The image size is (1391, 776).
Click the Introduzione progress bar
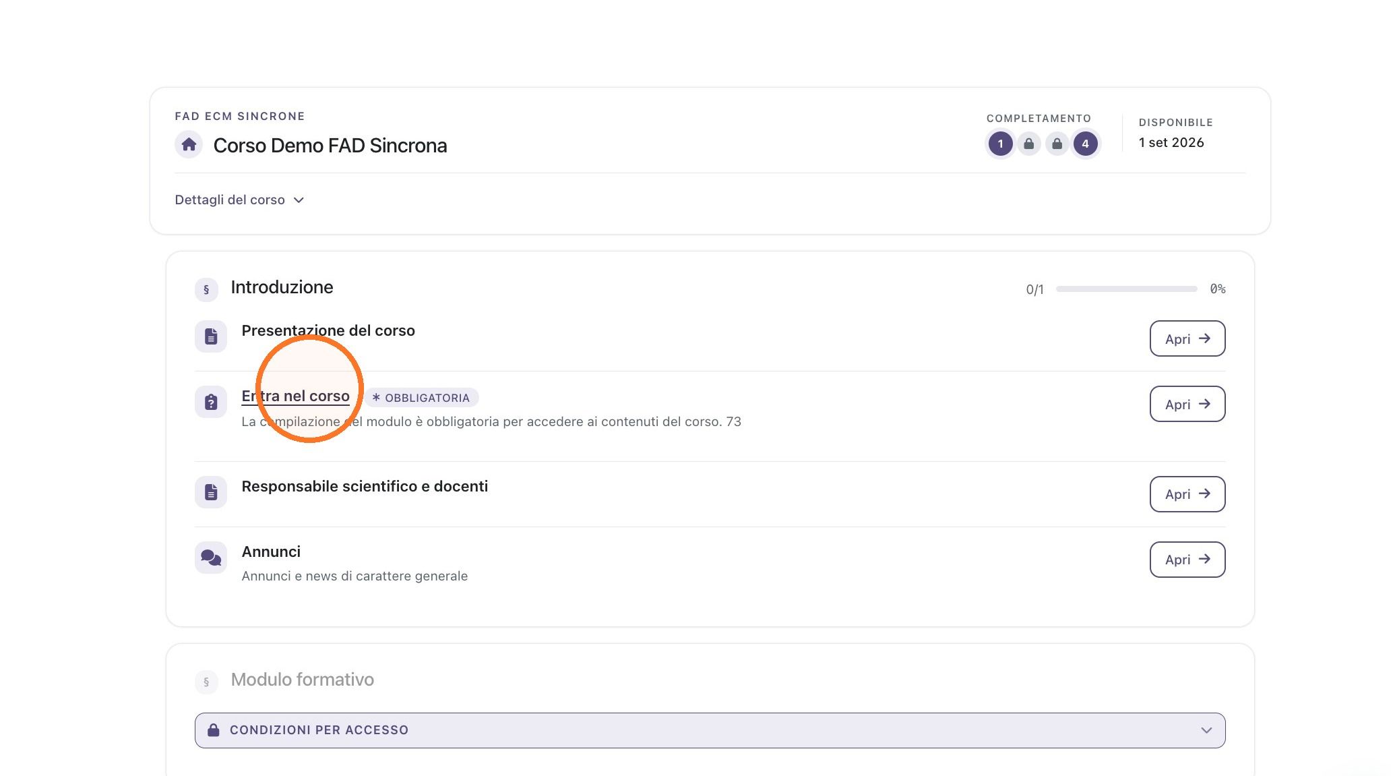(1126, 289)
